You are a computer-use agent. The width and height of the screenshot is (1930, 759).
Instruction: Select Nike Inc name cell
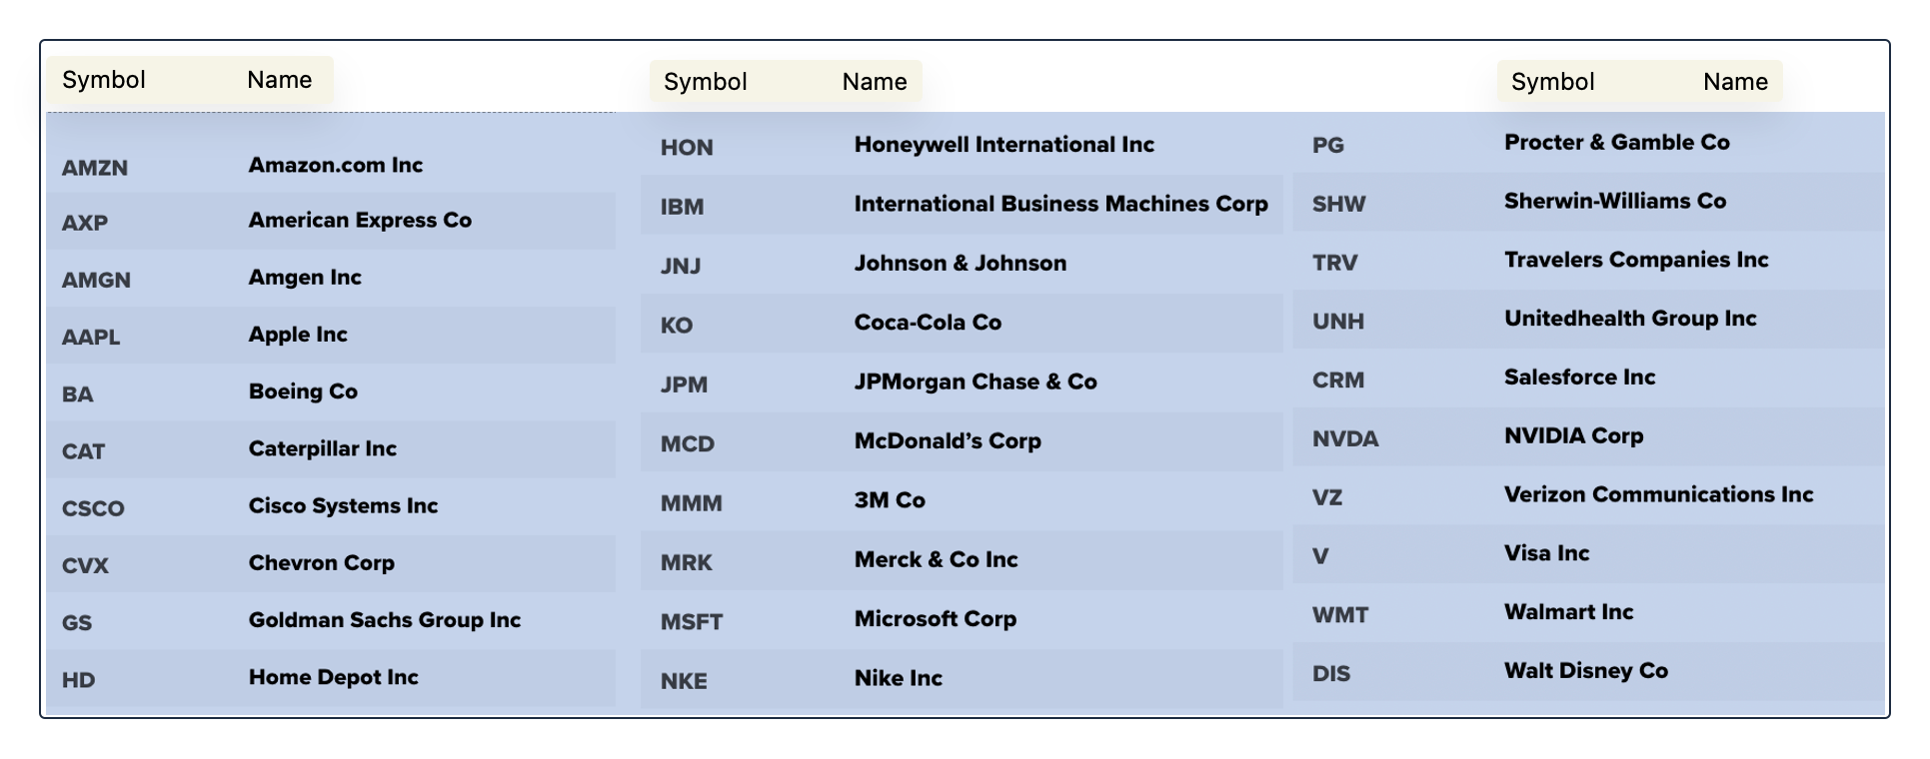899,678
